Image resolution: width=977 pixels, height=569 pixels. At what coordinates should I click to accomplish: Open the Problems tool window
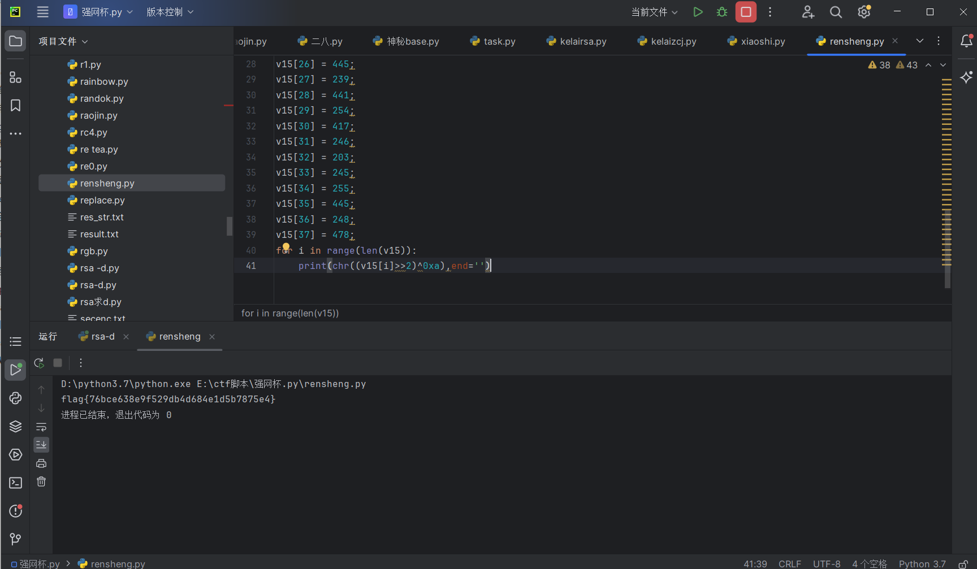tap(15, 511)
